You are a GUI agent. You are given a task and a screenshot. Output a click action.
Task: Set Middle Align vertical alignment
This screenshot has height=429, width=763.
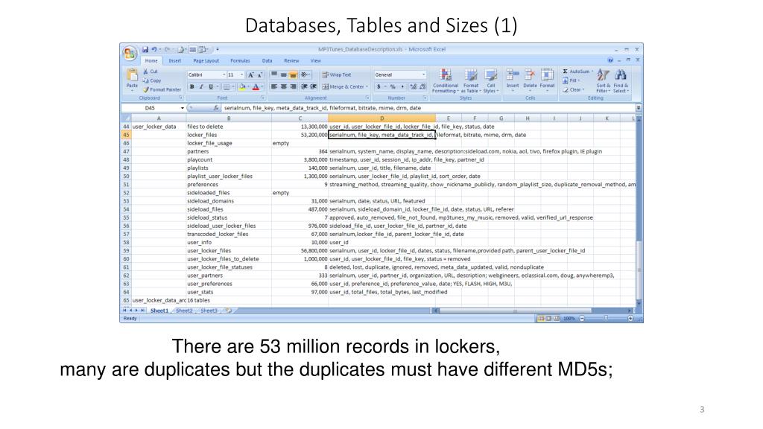[x=284, y=75]
